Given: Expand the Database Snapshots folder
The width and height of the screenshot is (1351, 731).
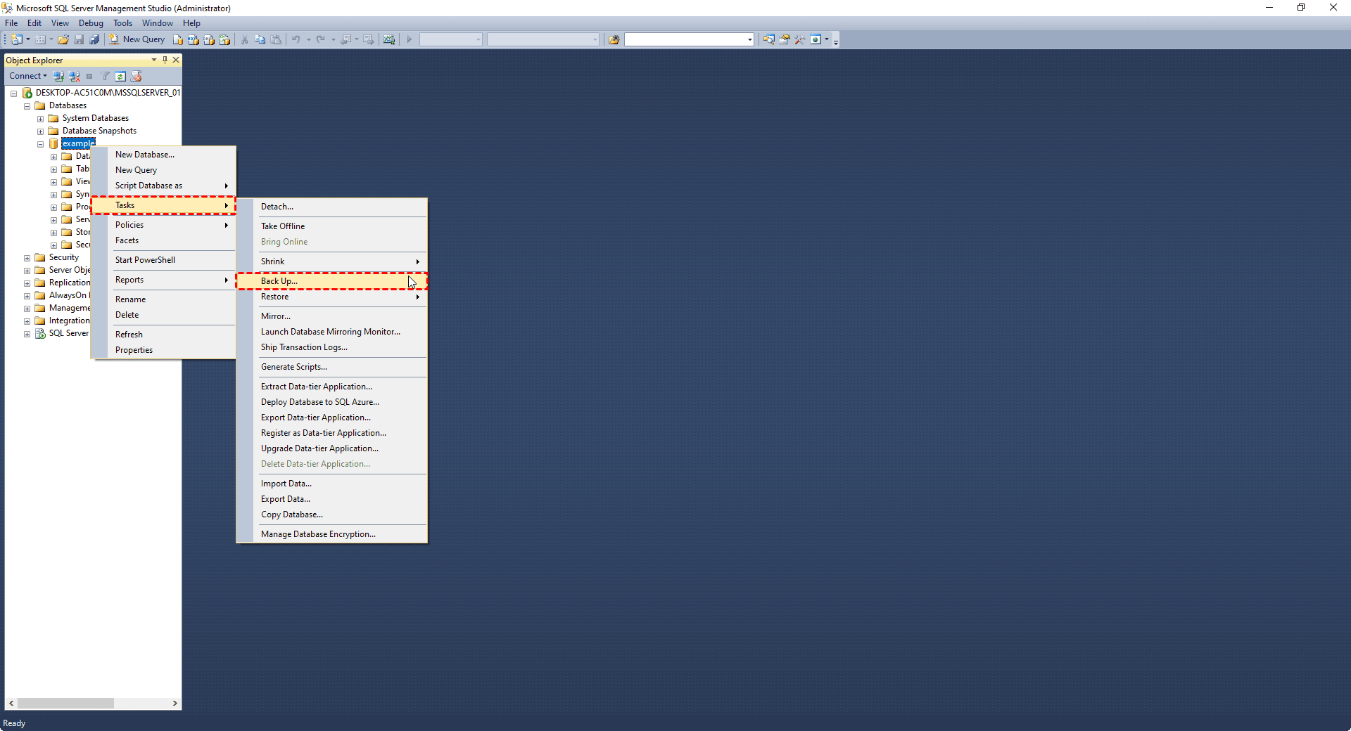Looking at the screenshot, I should [40, 131].
